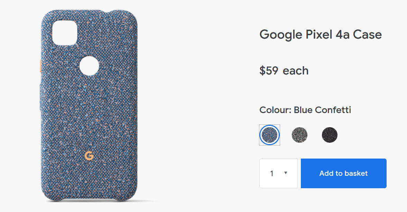Click the orange G logo on case
The image size is (407, 212).
[x=89, y=156]
